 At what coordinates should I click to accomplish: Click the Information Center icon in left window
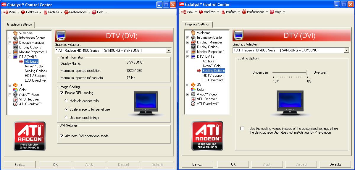[x=15, y=38]
